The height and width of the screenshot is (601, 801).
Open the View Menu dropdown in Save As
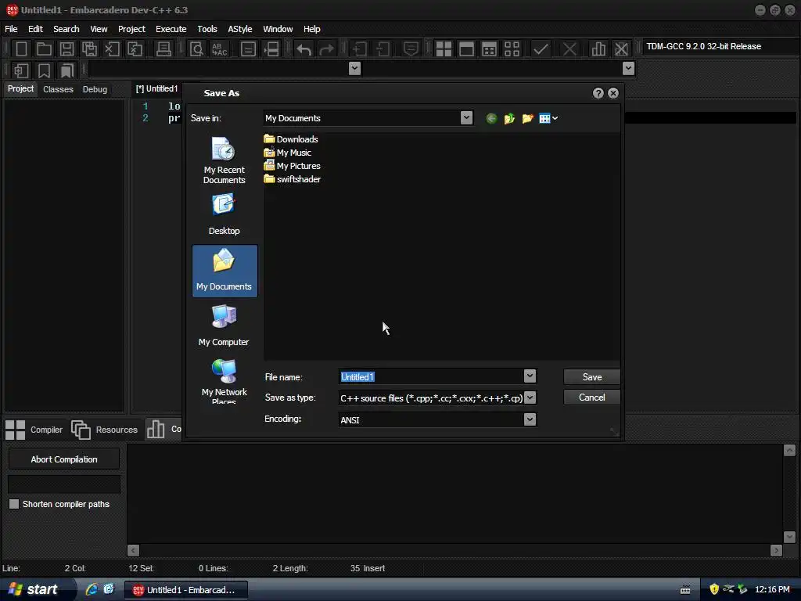(x=548, y=119)
